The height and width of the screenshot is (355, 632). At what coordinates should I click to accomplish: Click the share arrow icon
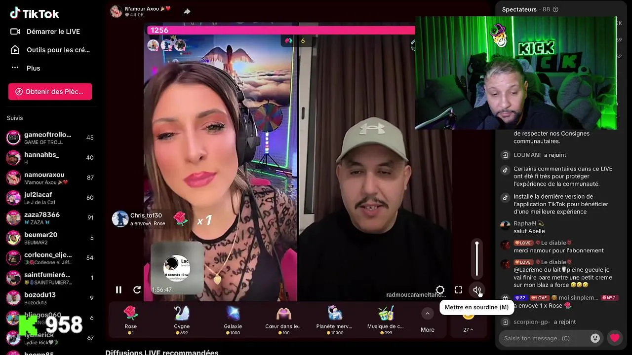click(187, 11)
